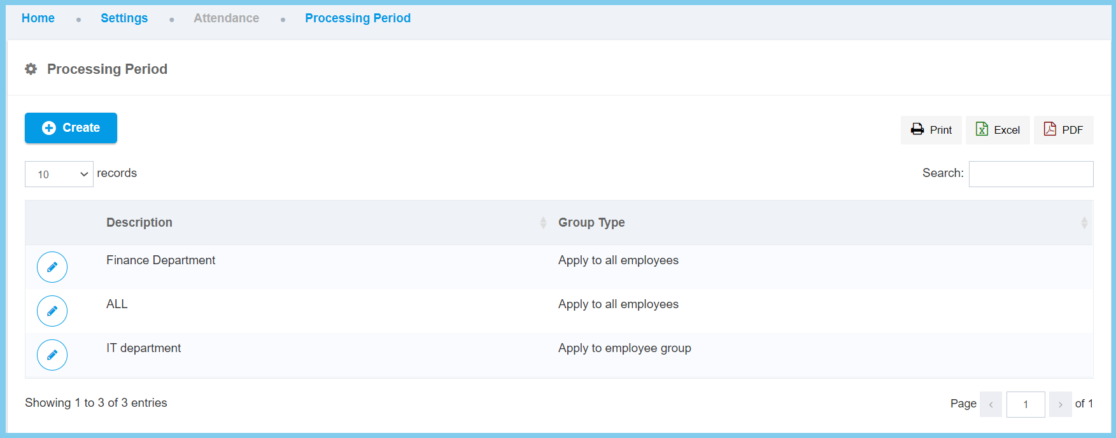Image resolution: width=1116 pixels, height=438 pixels.
Task: Edit the IT department processing period
Action: [x=52, y=355]
